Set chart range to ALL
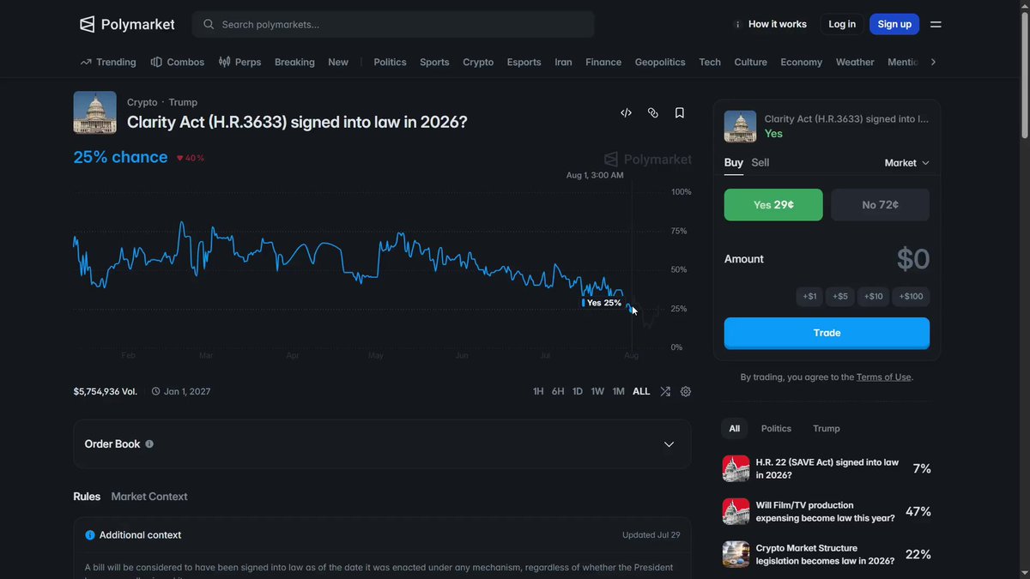1030x579 pixels. 641,391
